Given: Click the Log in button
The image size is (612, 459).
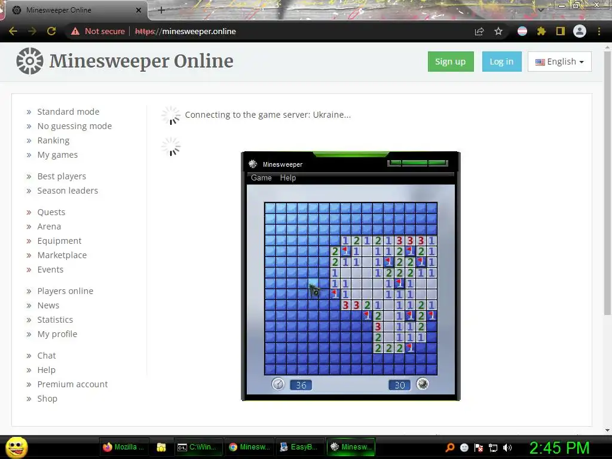Looking at the screenshot, I should (502, 62).
